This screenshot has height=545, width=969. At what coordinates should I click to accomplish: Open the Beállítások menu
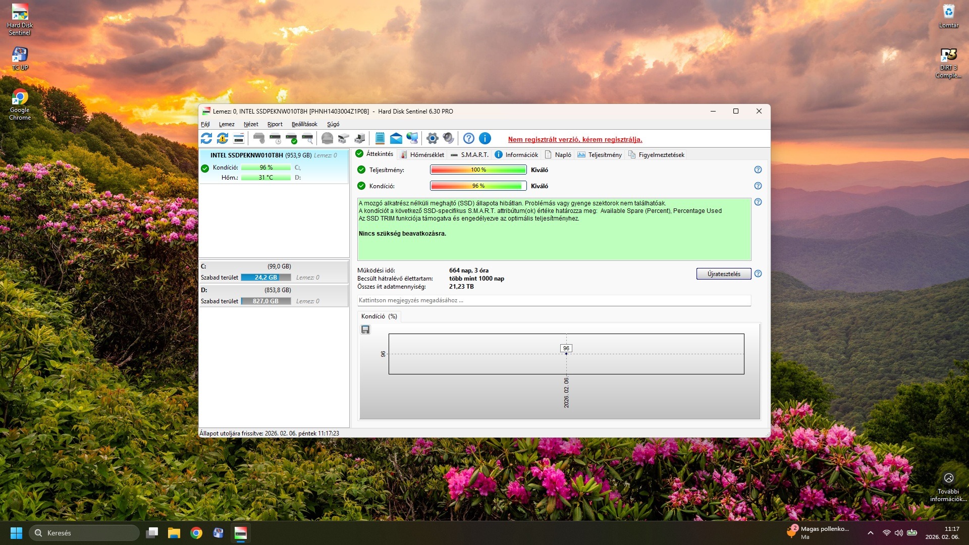click(x=304, y=124)
